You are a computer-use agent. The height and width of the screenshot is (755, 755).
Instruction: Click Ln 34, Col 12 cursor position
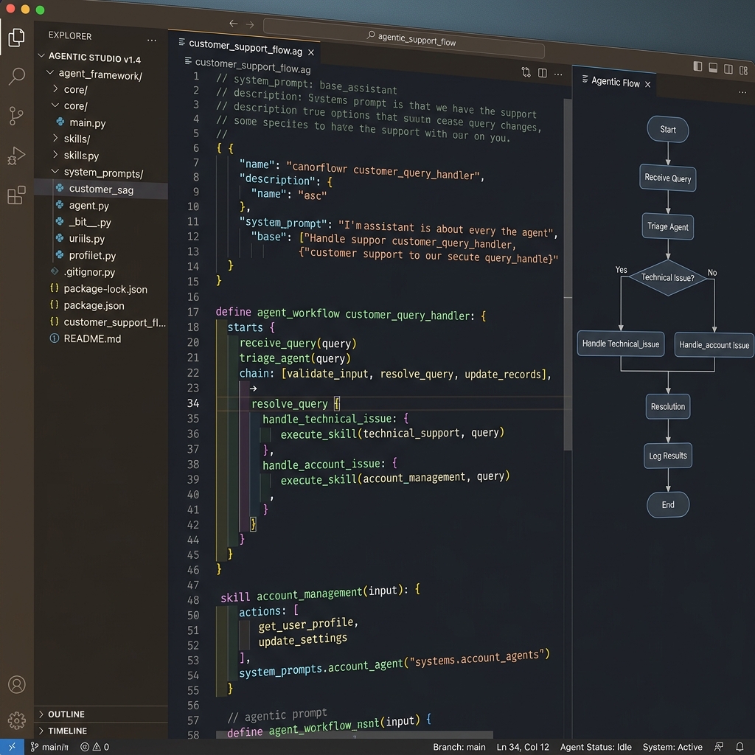click(x=523, y=747)
